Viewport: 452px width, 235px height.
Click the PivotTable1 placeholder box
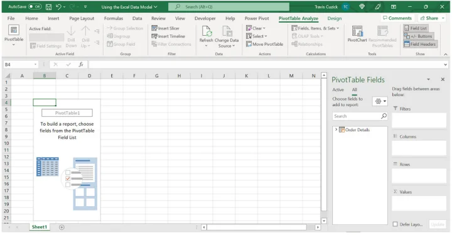(67, 113)
